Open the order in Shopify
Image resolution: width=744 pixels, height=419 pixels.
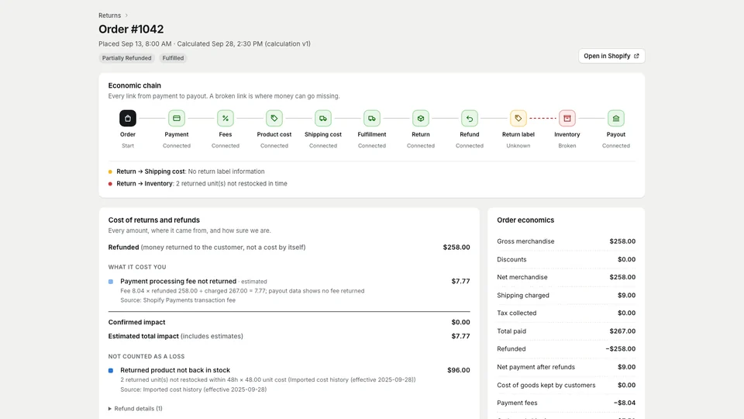tap(611, 56)
